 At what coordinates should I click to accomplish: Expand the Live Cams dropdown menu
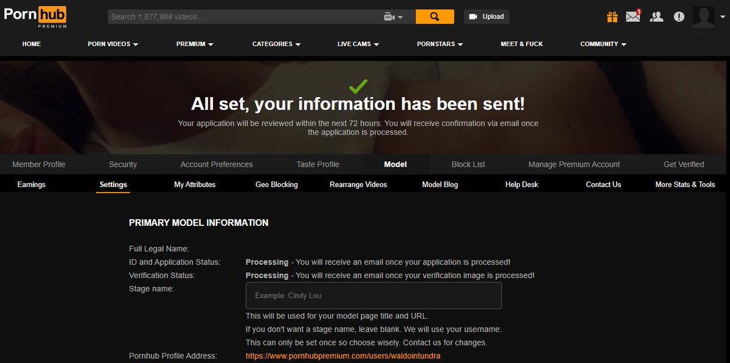point(358,44)
